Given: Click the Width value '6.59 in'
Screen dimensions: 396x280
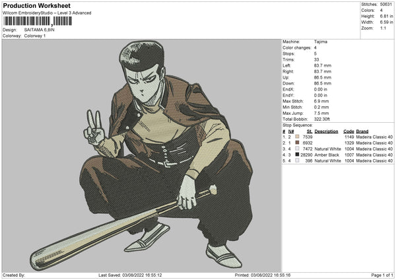Looking at the screenshot, I should [x=386, y=22].
